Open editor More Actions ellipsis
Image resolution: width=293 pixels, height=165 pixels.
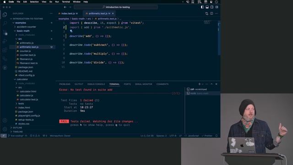(217, 13)
